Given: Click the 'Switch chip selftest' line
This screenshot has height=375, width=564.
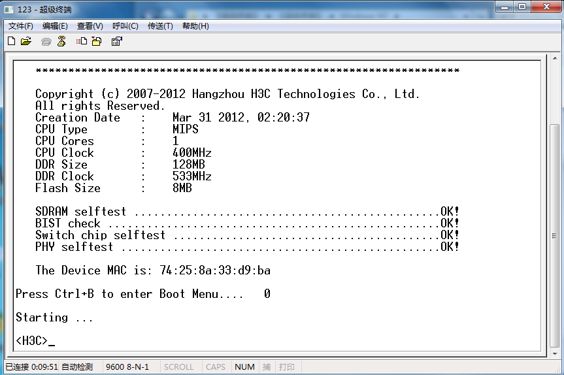Looking at the screenshot, I should (247, 235).
